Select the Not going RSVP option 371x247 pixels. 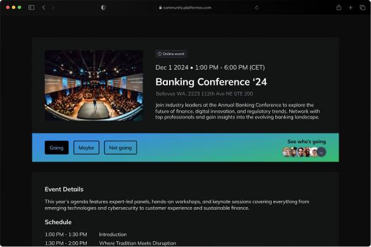tap(120, 148)
